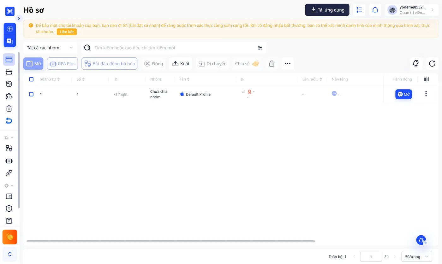Open the operation log clipboard sidebar icon
Screen dimensions: 442x264
[9, 221]
